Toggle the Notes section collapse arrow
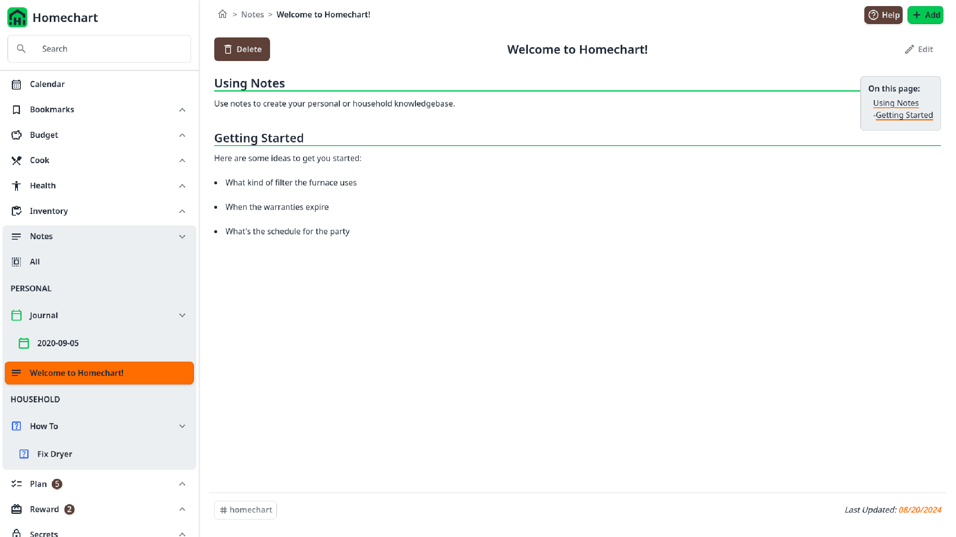Viewport: 956px width, 537px height. point(182,236)
